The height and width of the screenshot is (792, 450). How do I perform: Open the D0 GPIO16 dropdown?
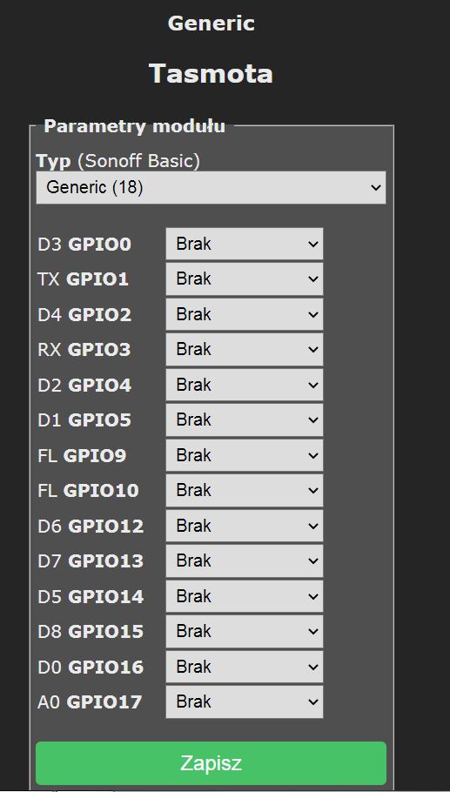245,667
